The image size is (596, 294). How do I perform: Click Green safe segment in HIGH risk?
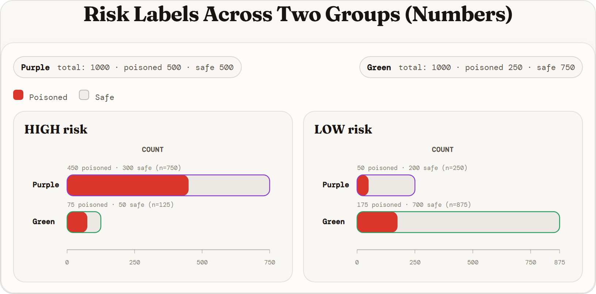[94, 222]
